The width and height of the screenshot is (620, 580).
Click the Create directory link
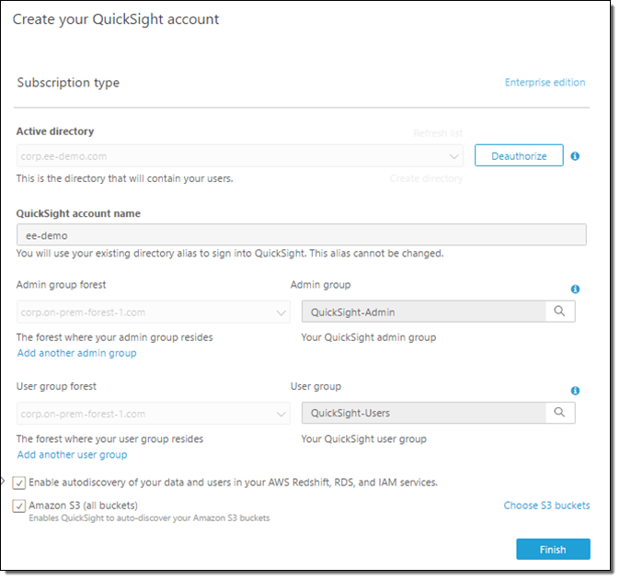tap(426, 178)
